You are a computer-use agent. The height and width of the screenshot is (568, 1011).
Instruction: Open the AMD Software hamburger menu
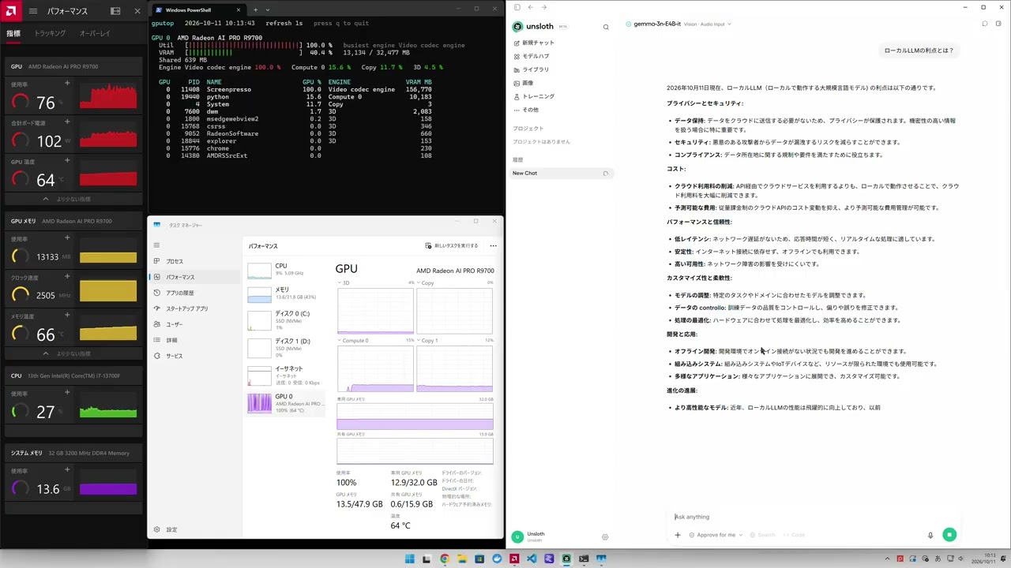(32, 11)
